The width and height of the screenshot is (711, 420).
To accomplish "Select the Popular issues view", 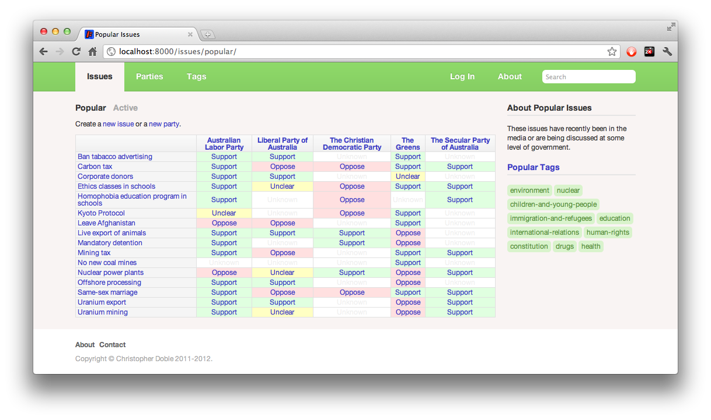I will point(90,108).
